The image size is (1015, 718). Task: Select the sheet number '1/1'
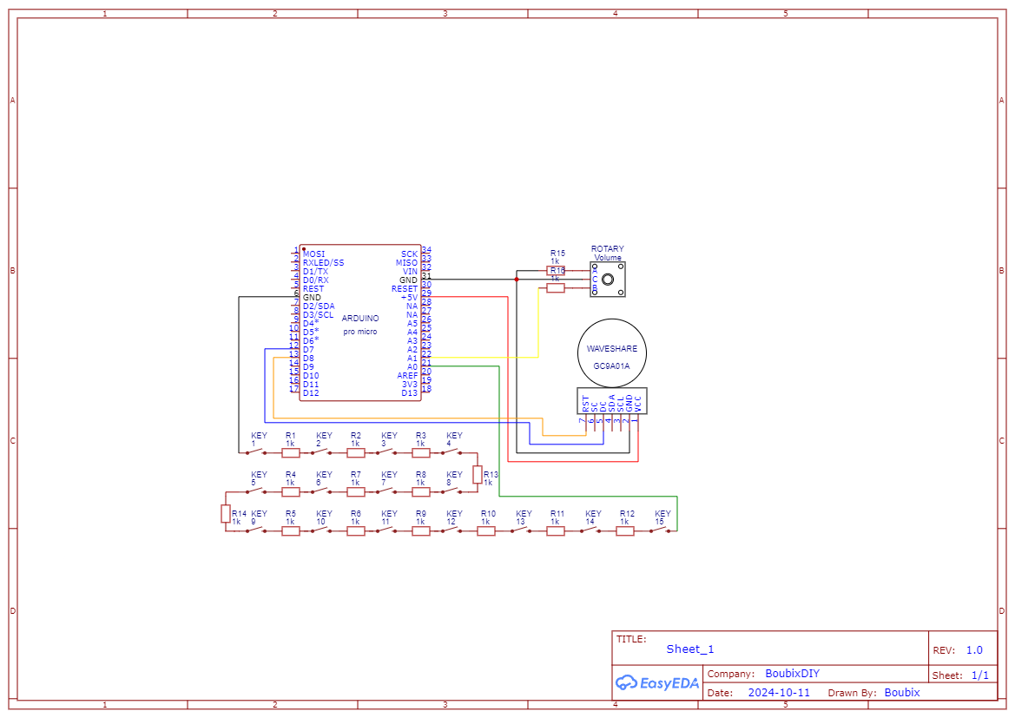click(x=980, y=675)
